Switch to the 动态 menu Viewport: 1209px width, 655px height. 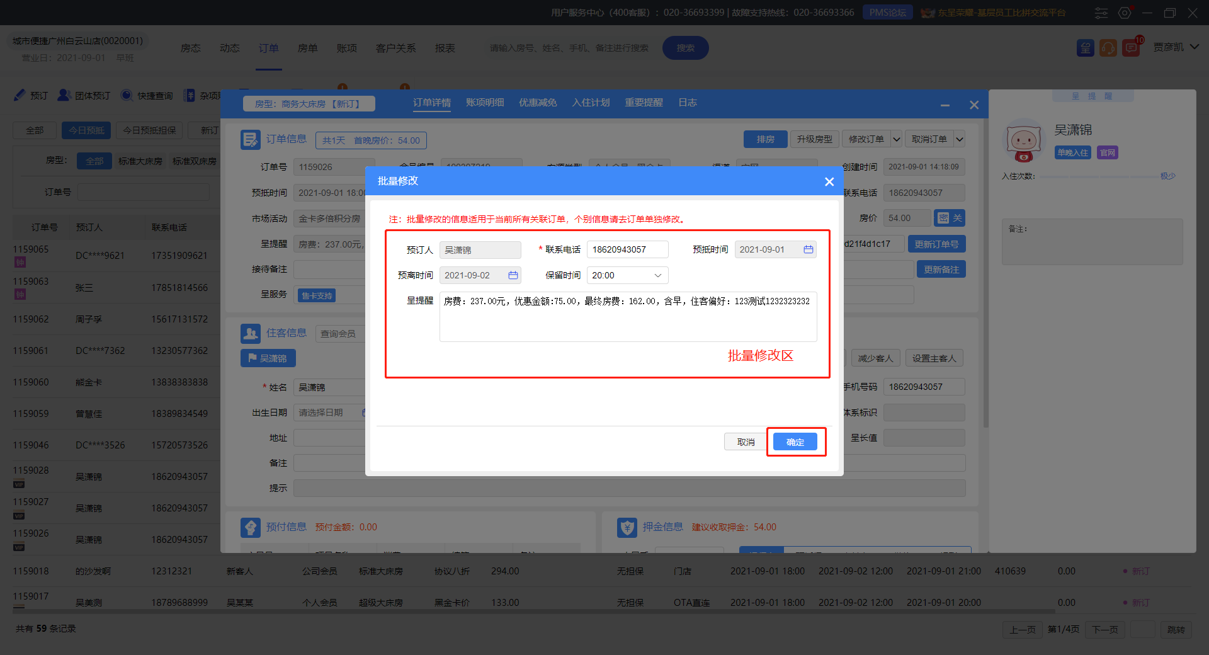coord(230,48)
